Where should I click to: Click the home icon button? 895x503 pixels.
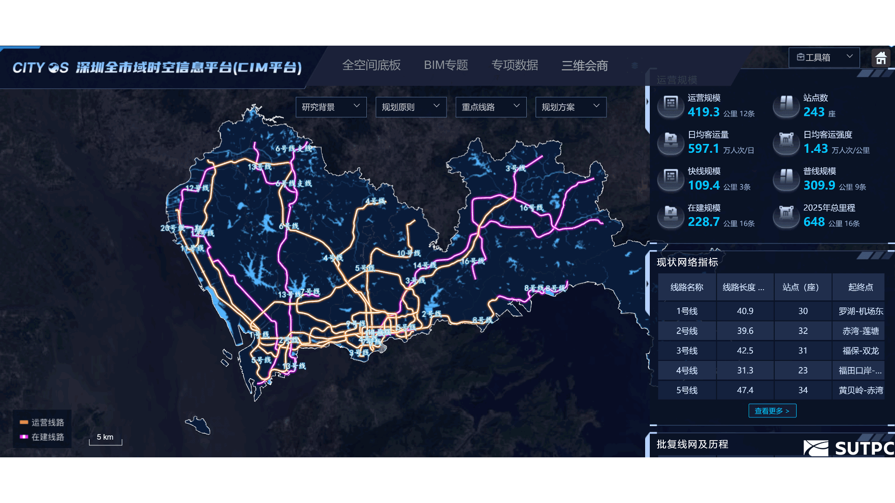click(x=881, y=58)
